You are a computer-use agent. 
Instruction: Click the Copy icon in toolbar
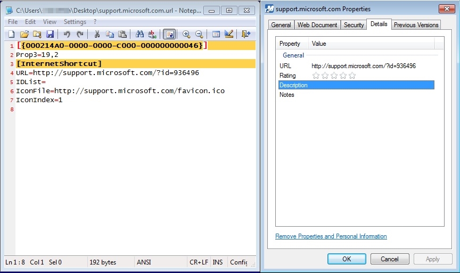(x=110, y=34)
